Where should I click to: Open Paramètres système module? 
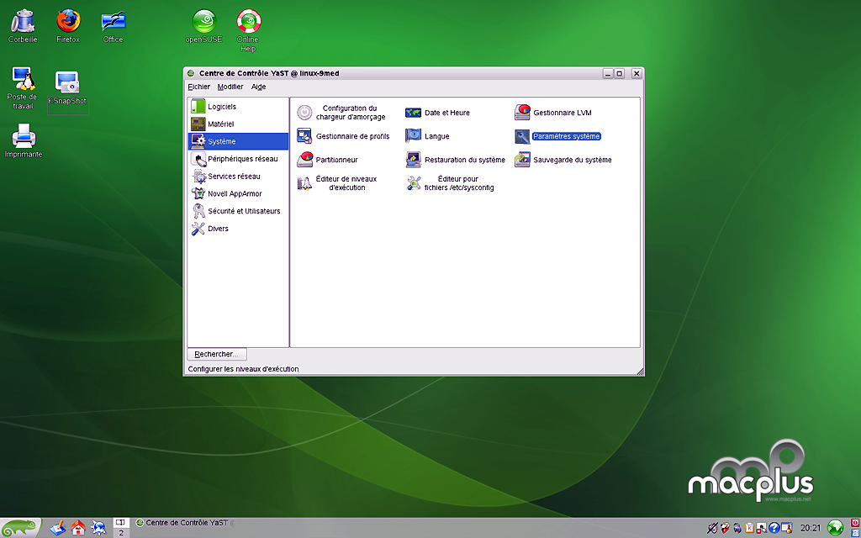pos(558,136)
